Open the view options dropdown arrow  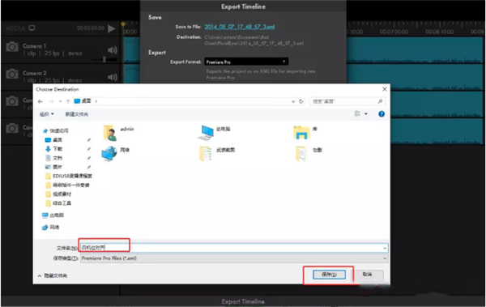(x=366, y=114)
